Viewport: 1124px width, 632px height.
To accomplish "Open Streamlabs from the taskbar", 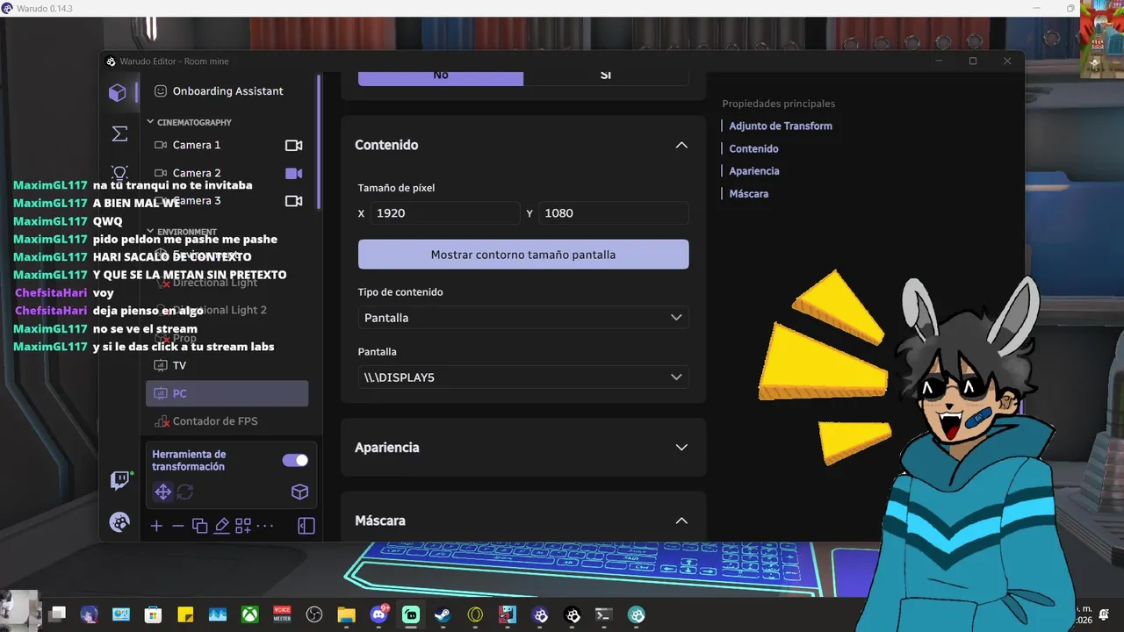I will click(x=411, y=615).
